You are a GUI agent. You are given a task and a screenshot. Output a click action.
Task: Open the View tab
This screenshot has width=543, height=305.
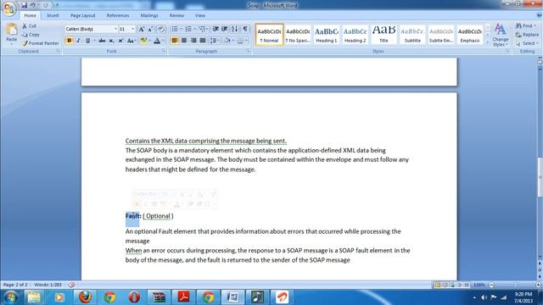[x=200, y=15]
